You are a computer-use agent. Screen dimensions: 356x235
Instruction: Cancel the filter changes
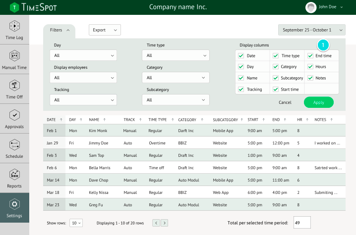pyautogui.click(x=285, y=102)
